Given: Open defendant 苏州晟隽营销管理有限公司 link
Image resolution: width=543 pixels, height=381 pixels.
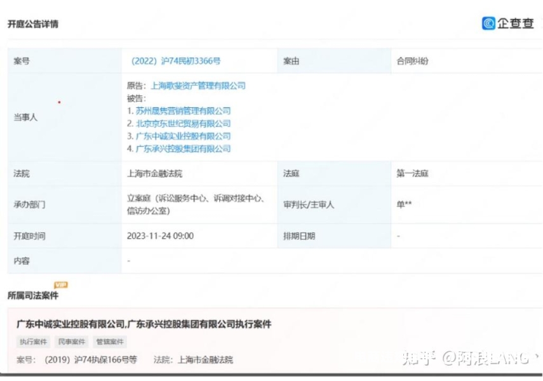Looking at the screenshot, I should point(183,111).
